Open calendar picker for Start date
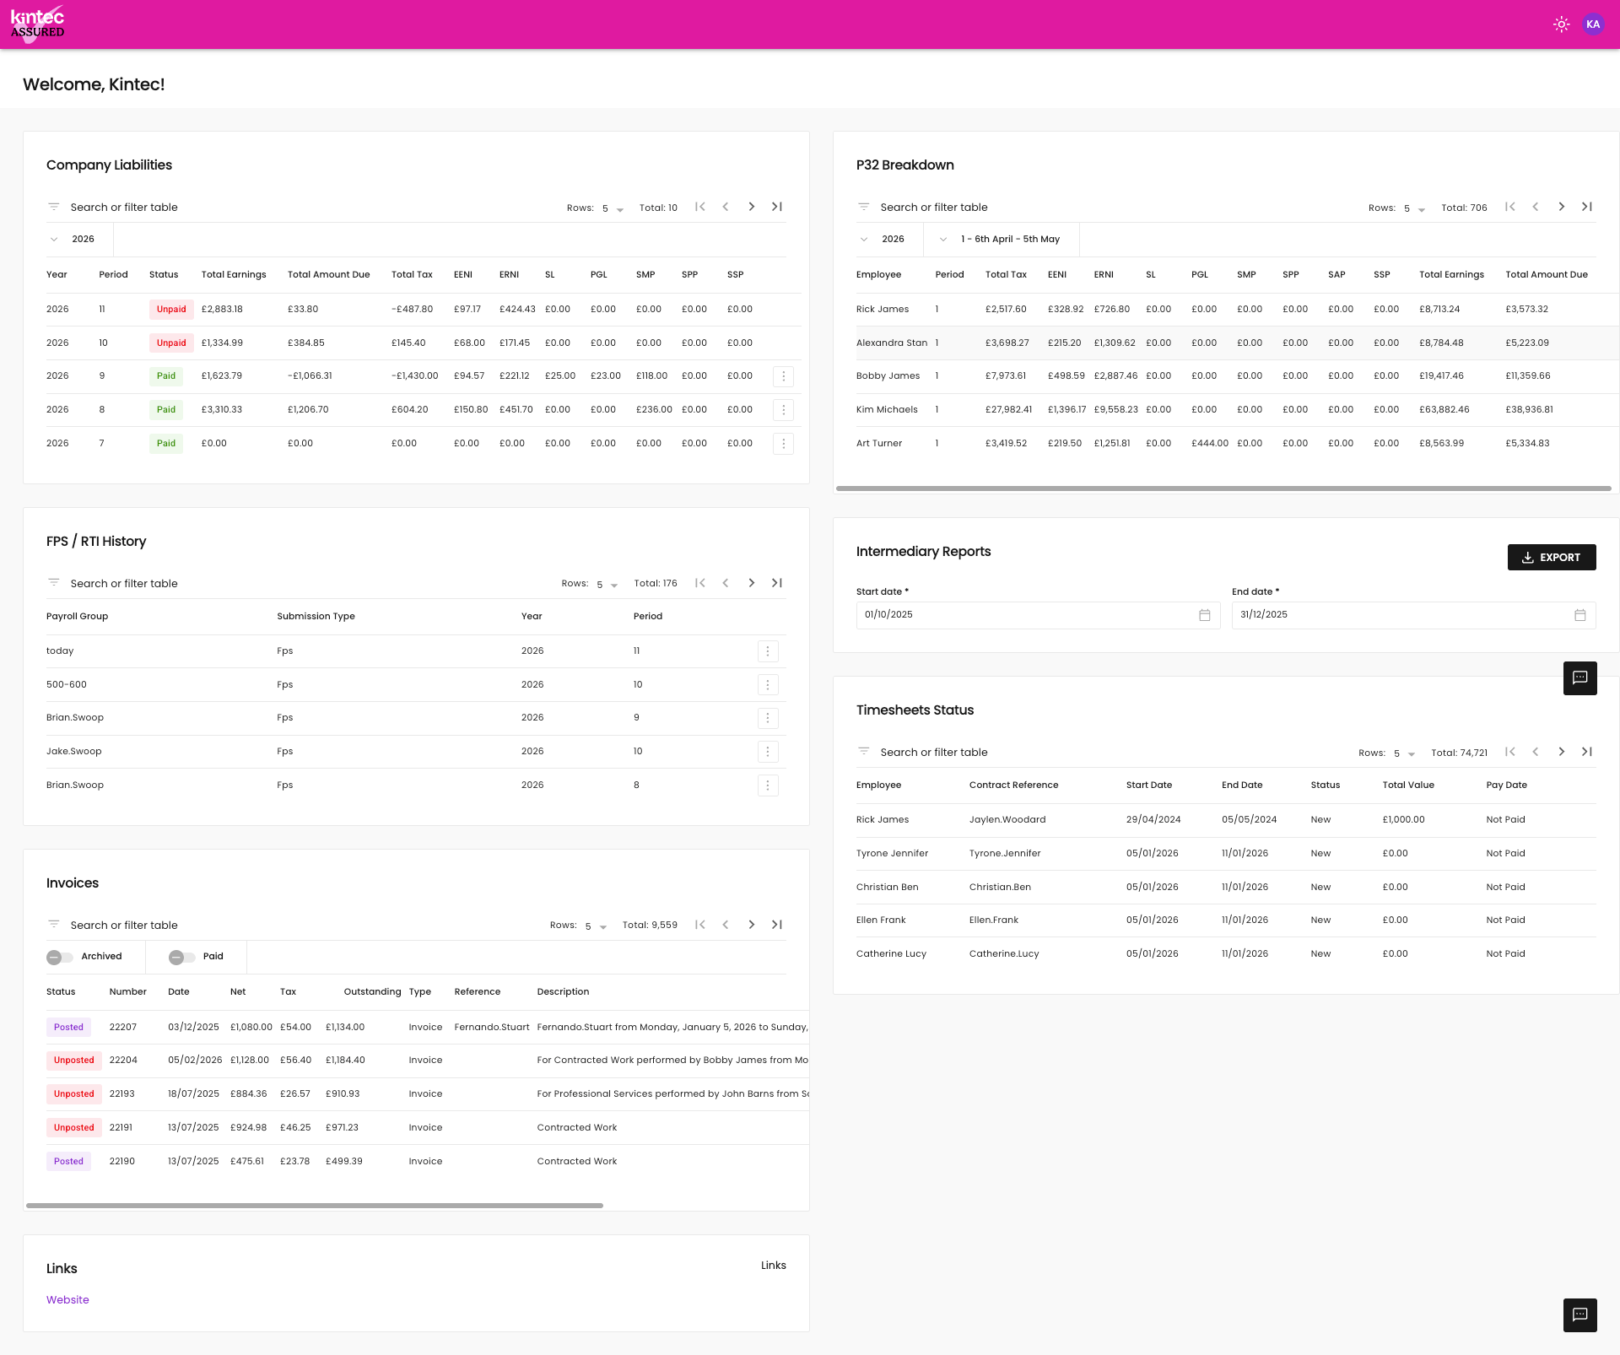 click(1204, 615)
